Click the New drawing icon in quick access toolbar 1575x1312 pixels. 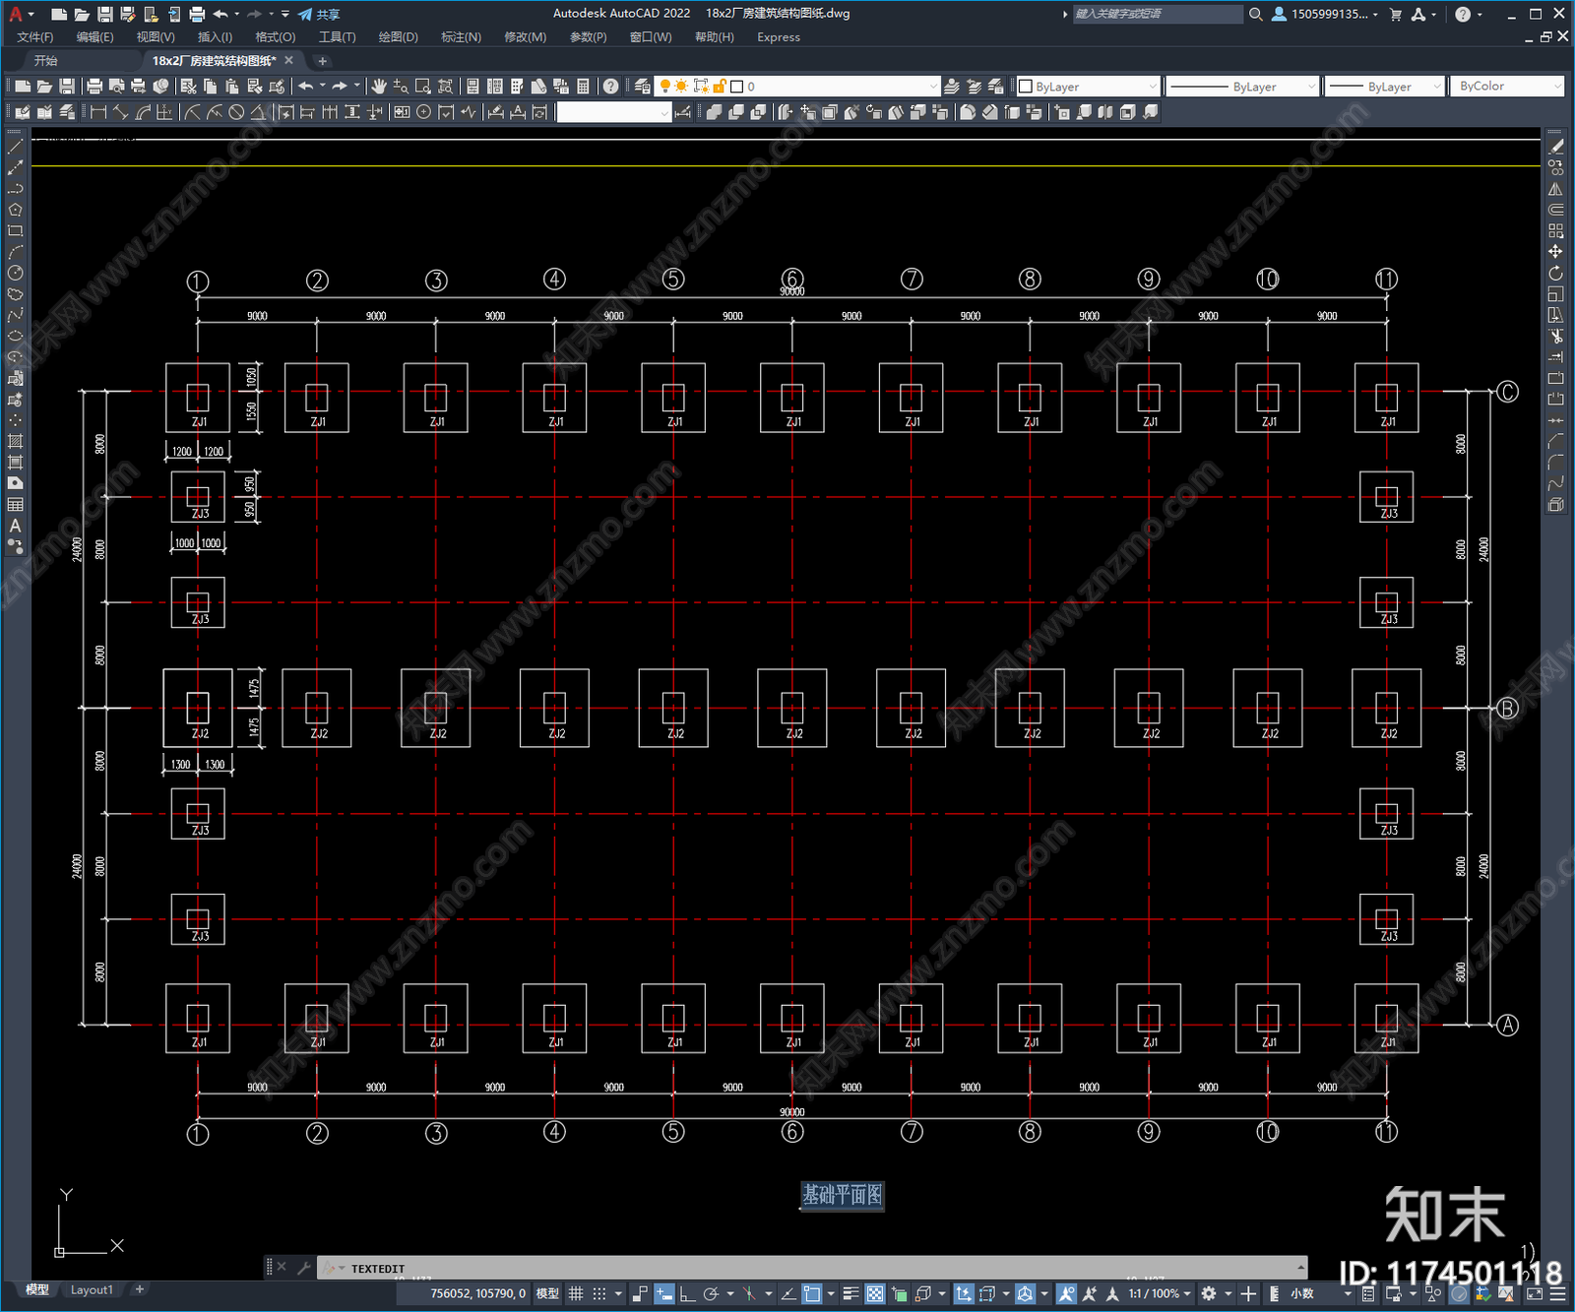click(59, 14)
